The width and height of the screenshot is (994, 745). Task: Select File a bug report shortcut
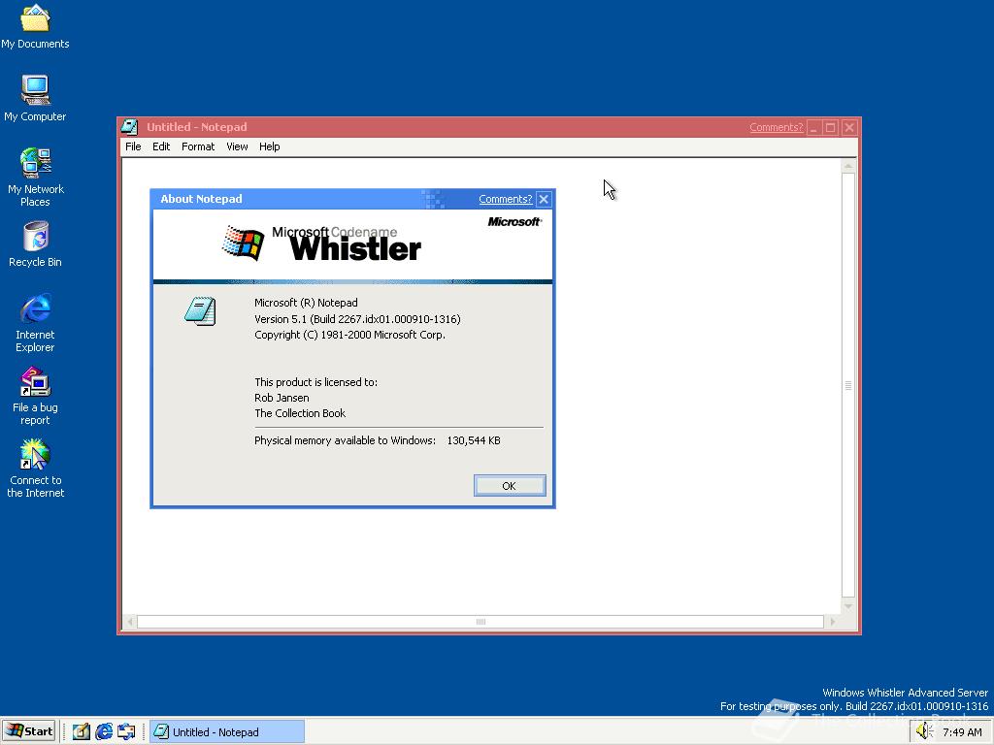35,396
